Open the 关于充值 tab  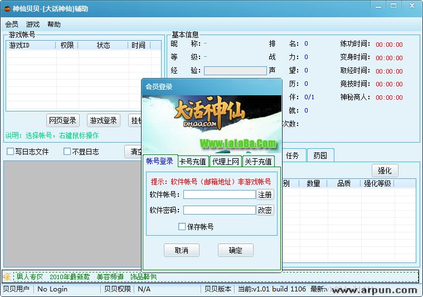(258, 162)
